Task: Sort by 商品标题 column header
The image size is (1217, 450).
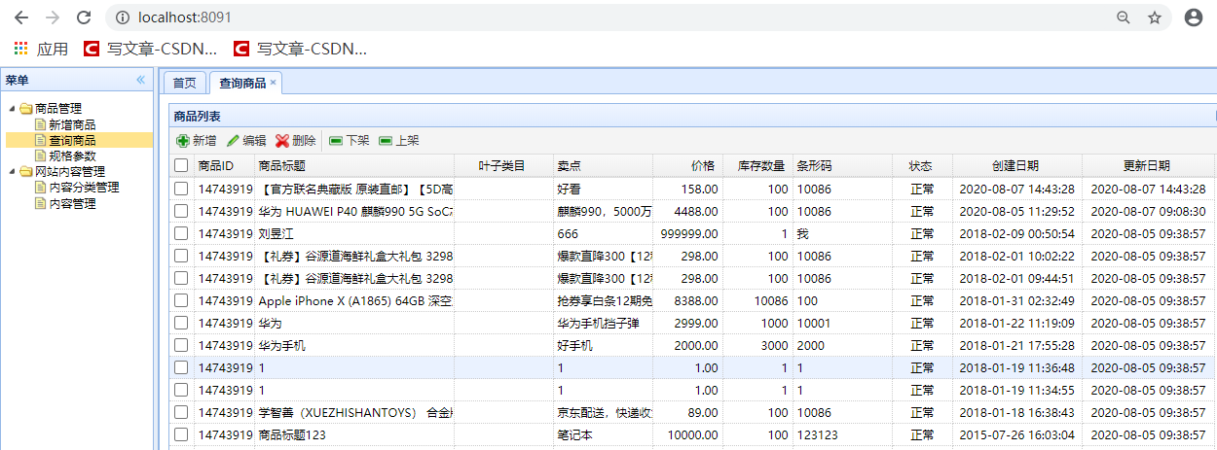Action: point(354,166)
